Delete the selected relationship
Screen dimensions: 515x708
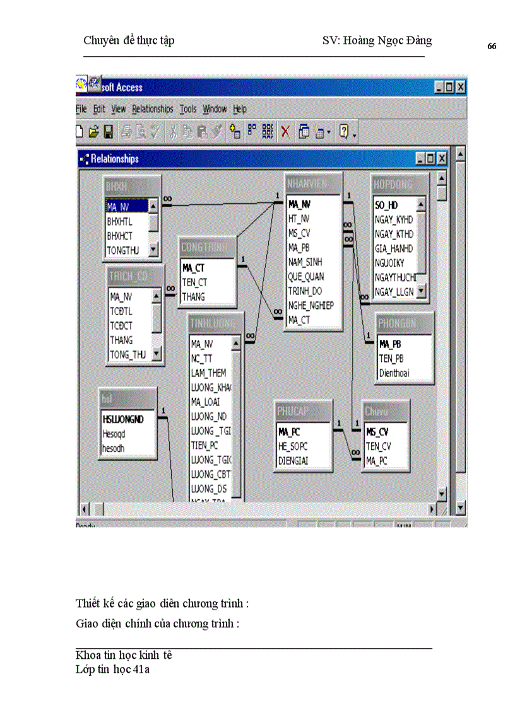pyautogui.click(x=285, y=131)
